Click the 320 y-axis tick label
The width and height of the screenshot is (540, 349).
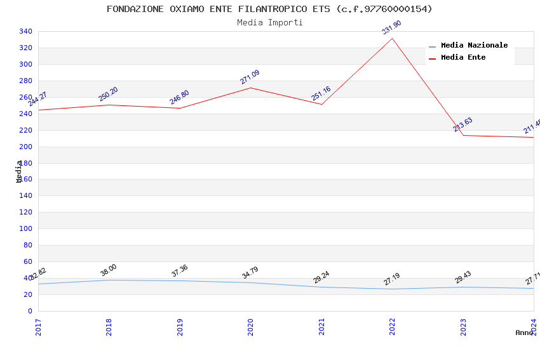tap(26, 48)
